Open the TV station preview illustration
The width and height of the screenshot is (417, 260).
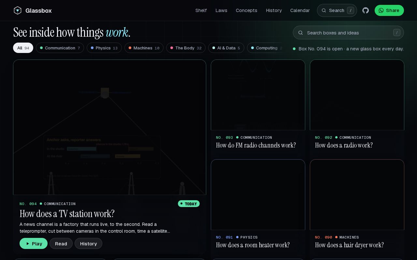(109, 127)
